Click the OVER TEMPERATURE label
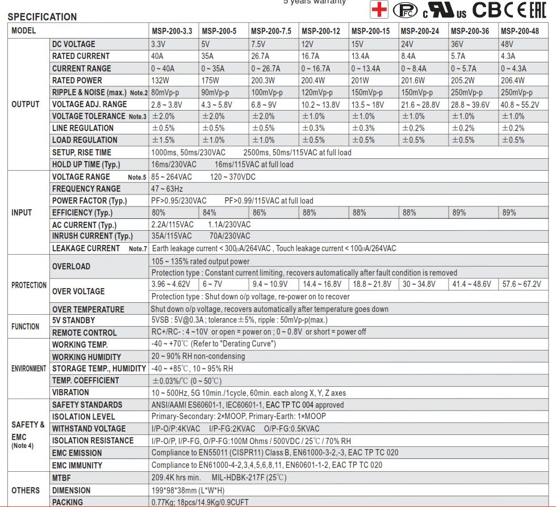 click(x=88, y=310)
